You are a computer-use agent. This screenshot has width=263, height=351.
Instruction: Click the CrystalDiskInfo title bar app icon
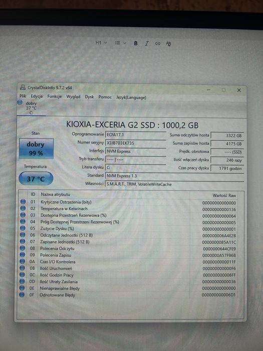[23, 87]
